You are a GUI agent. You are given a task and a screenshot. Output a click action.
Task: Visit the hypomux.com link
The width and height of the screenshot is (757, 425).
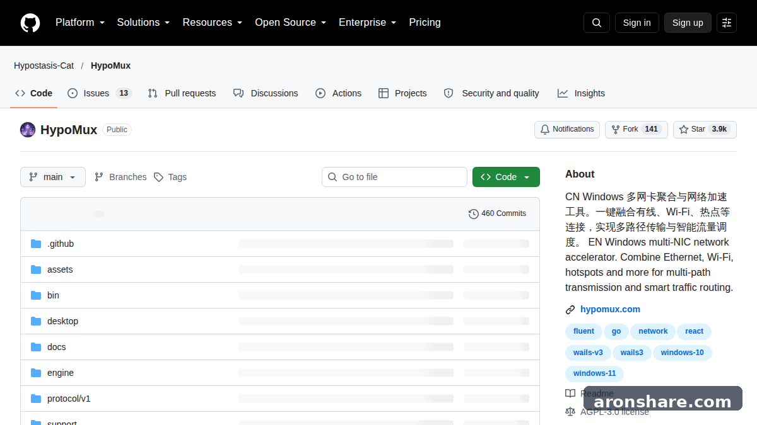(x=610, y=309)
